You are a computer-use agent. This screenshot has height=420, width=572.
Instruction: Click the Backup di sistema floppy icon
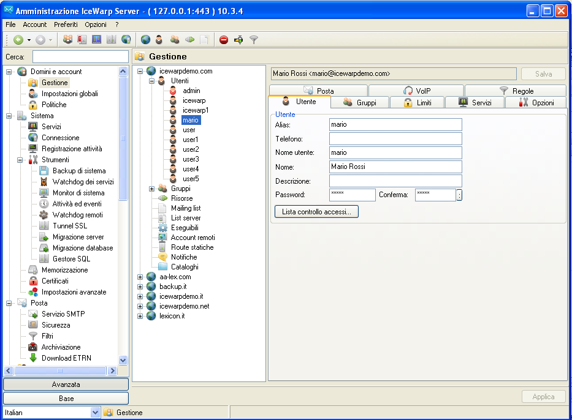pos(44,171)
